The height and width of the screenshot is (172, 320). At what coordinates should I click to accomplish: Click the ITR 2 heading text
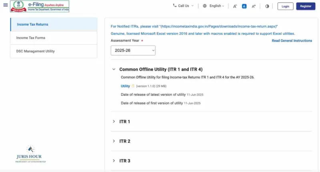pos(125,141)
